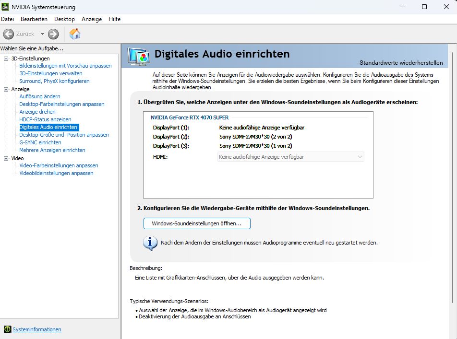Collapse the Anzeige tree node

[6, 89]
